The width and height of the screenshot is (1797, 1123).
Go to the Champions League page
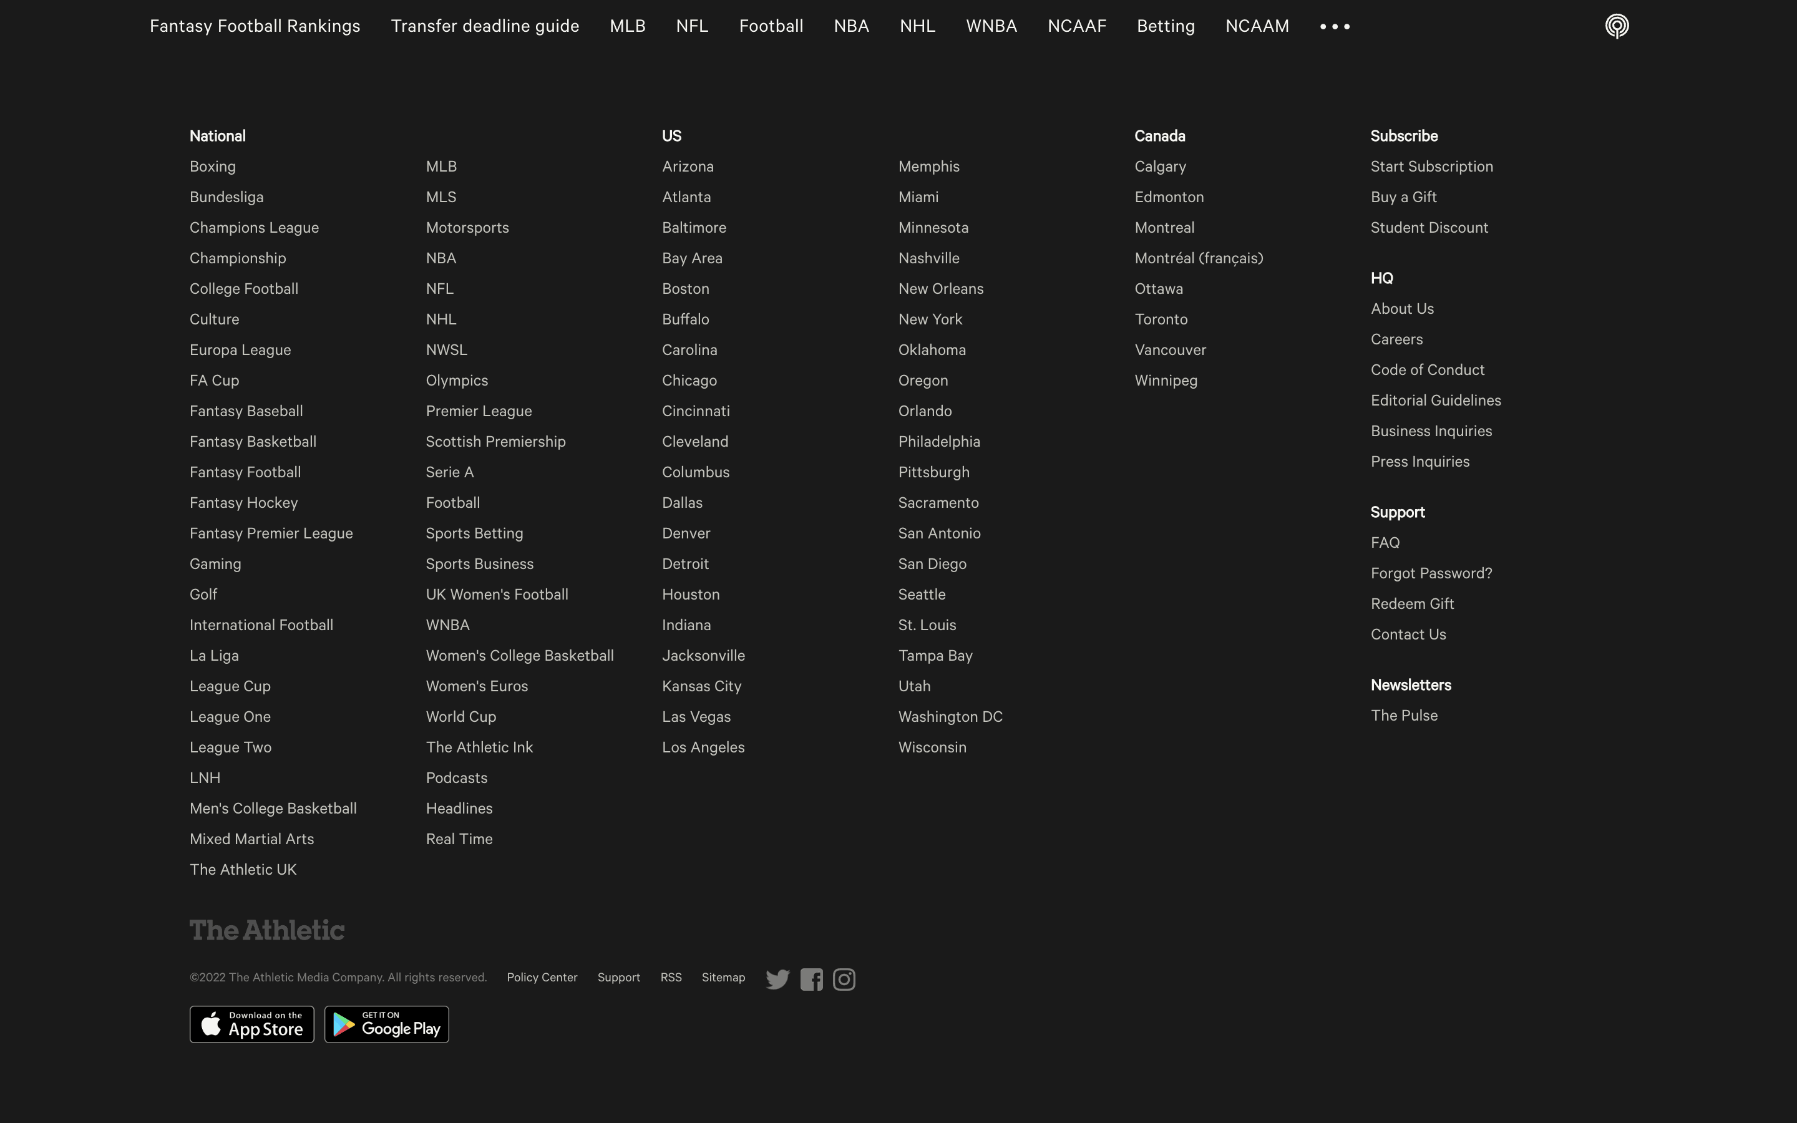(x=254, y=227)
